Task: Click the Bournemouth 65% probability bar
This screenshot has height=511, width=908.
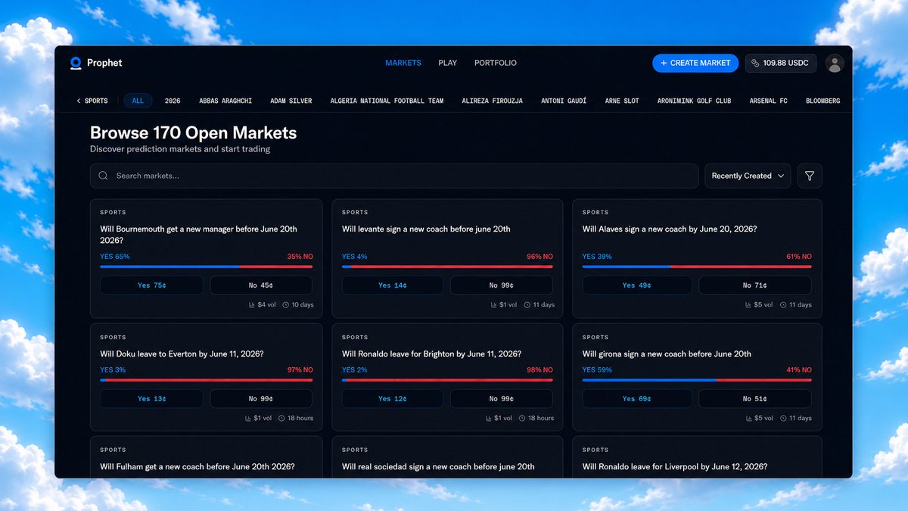Action: pos(206,266)
